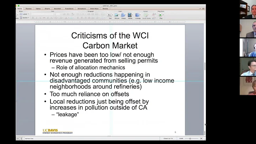Toggle Subscript formatting
Viewport: 256px width, 144px height.
[x=52, y=18]
